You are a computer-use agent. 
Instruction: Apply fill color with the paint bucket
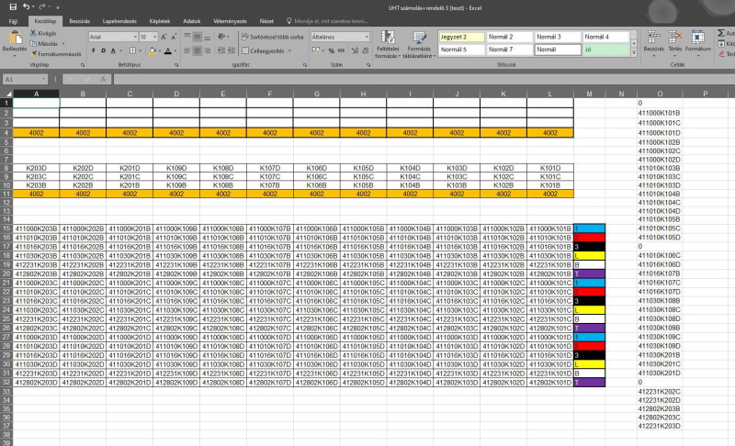pyautogui.click(x=153, y=50)
